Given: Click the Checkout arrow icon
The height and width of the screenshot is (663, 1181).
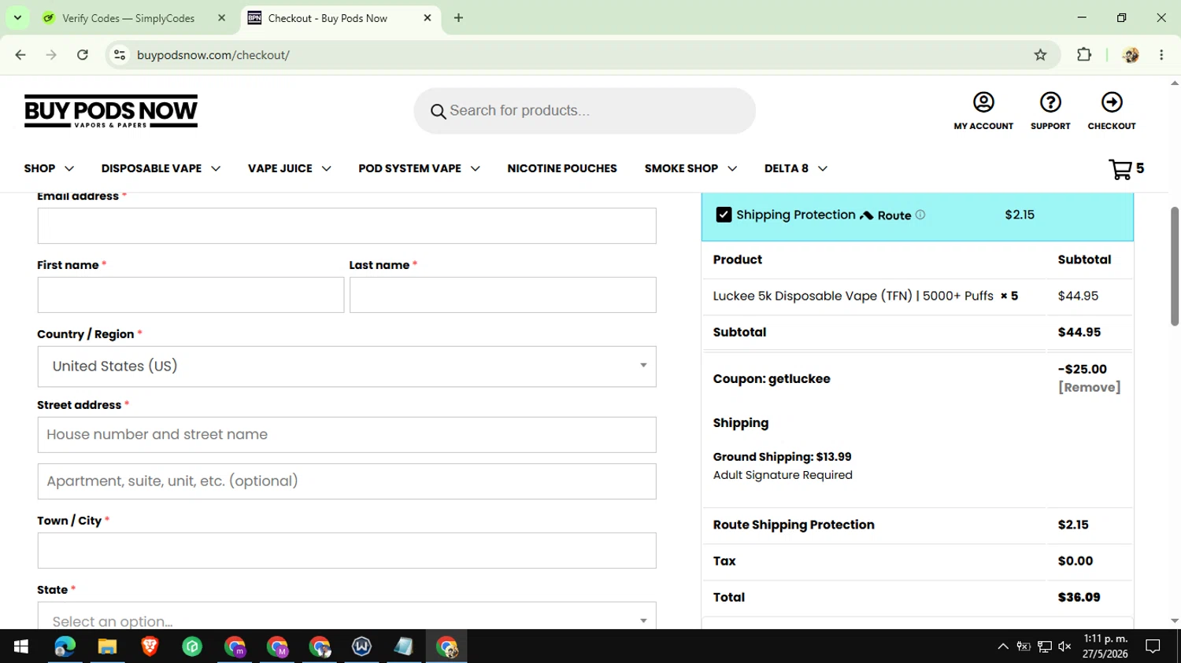Looking at the screenshot, I should click(1112, 102).
